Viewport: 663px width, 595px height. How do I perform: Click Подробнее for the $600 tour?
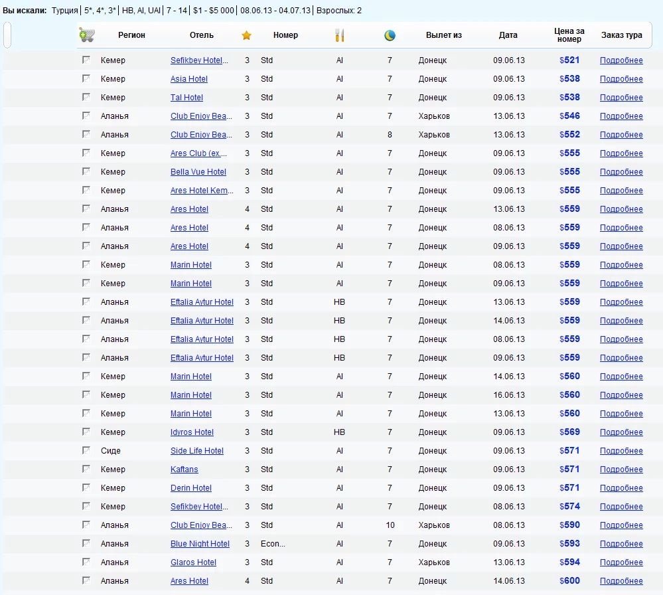[x=621, y=581]
